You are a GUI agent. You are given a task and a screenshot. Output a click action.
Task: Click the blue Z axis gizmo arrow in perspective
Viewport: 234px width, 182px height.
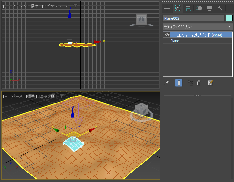click(x=73, y=113)
